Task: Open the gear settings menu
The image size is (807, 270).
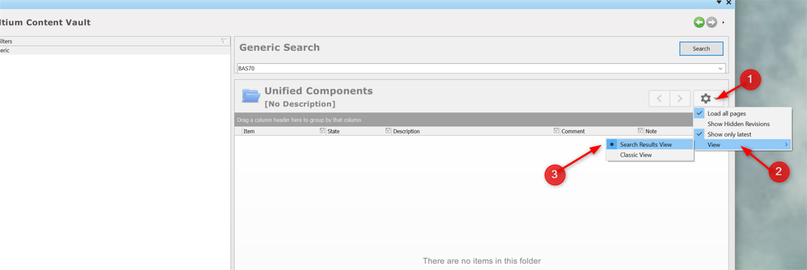Action: coord(706,98)
